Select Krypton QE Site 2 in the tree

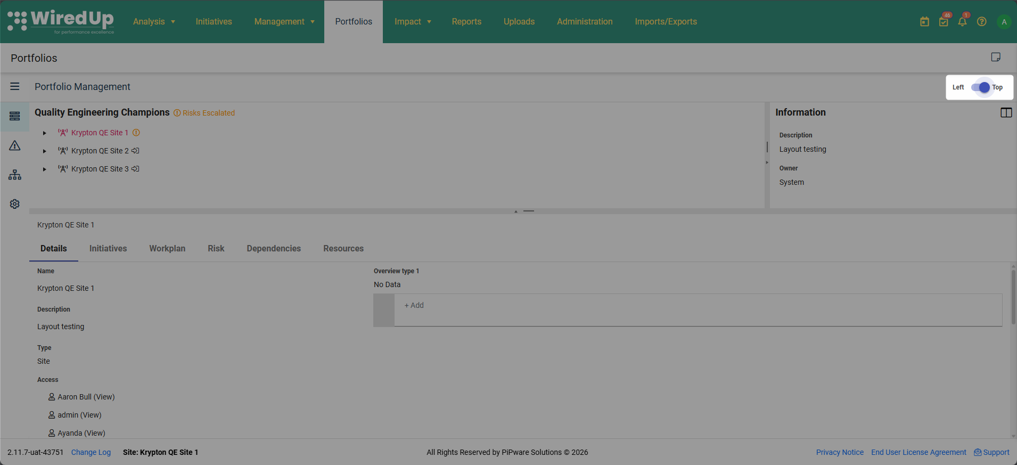coord(100,151)
